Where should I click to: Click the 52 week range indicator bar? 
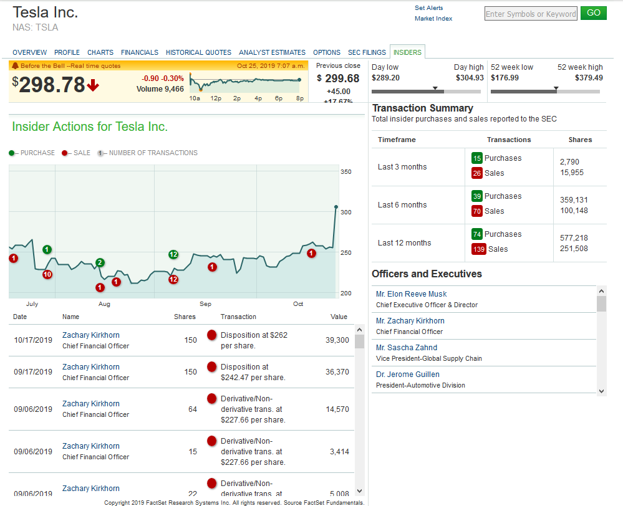[x=545, y=90]
